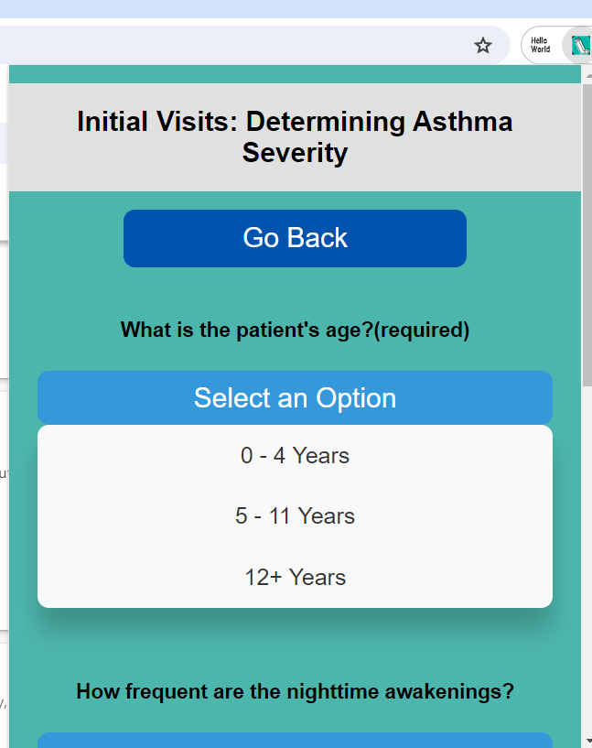Click the popup's vertical scrollbar thumb

coord(587,236)
